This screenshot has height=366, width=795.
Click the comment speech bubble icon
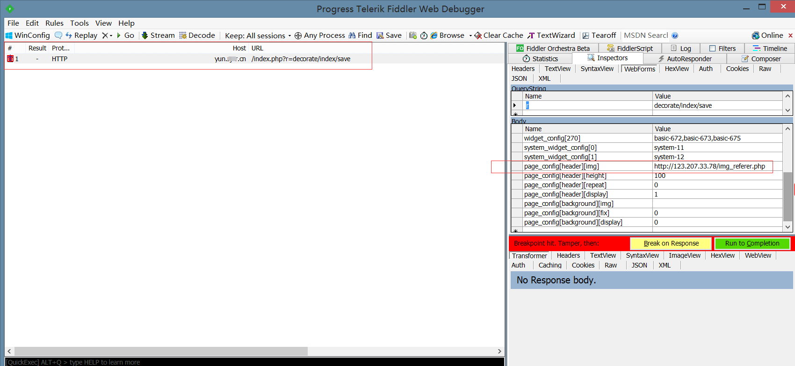click(x=58, y=35)
